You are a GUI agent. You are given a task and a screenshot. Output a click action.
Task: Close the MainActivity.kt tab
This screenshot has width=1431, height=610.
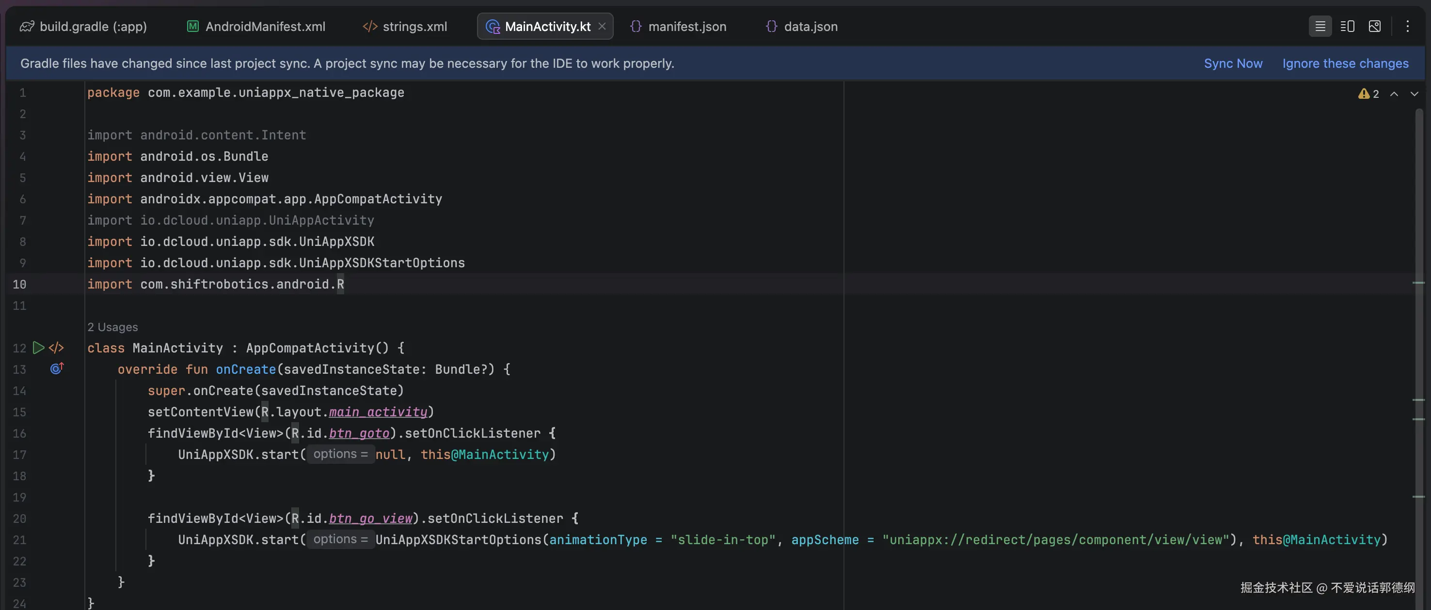coord(602,26)
